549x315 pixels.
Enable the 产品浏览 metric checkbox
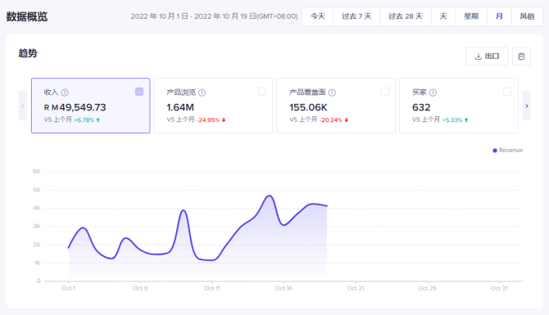coord(262,92)
